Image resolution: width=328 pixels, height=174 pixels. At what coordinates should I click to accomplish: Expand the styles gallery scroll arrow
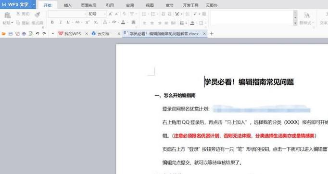[x=295, y=23]
